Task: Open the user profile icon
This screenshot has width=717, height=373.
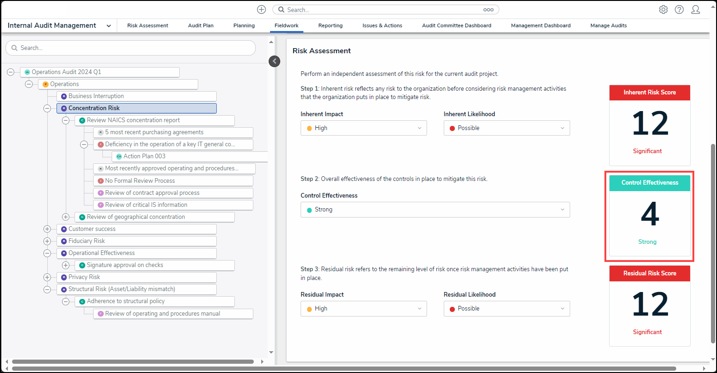Action: (x=695, y=10)
